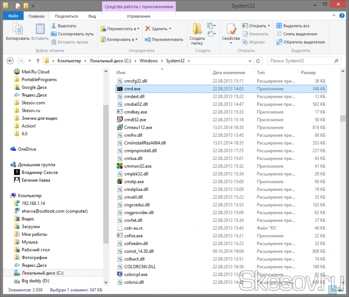This screenshot has width=349, height=297.
Task: Click the Переименовать rename icon
Action: pos(148,39)
